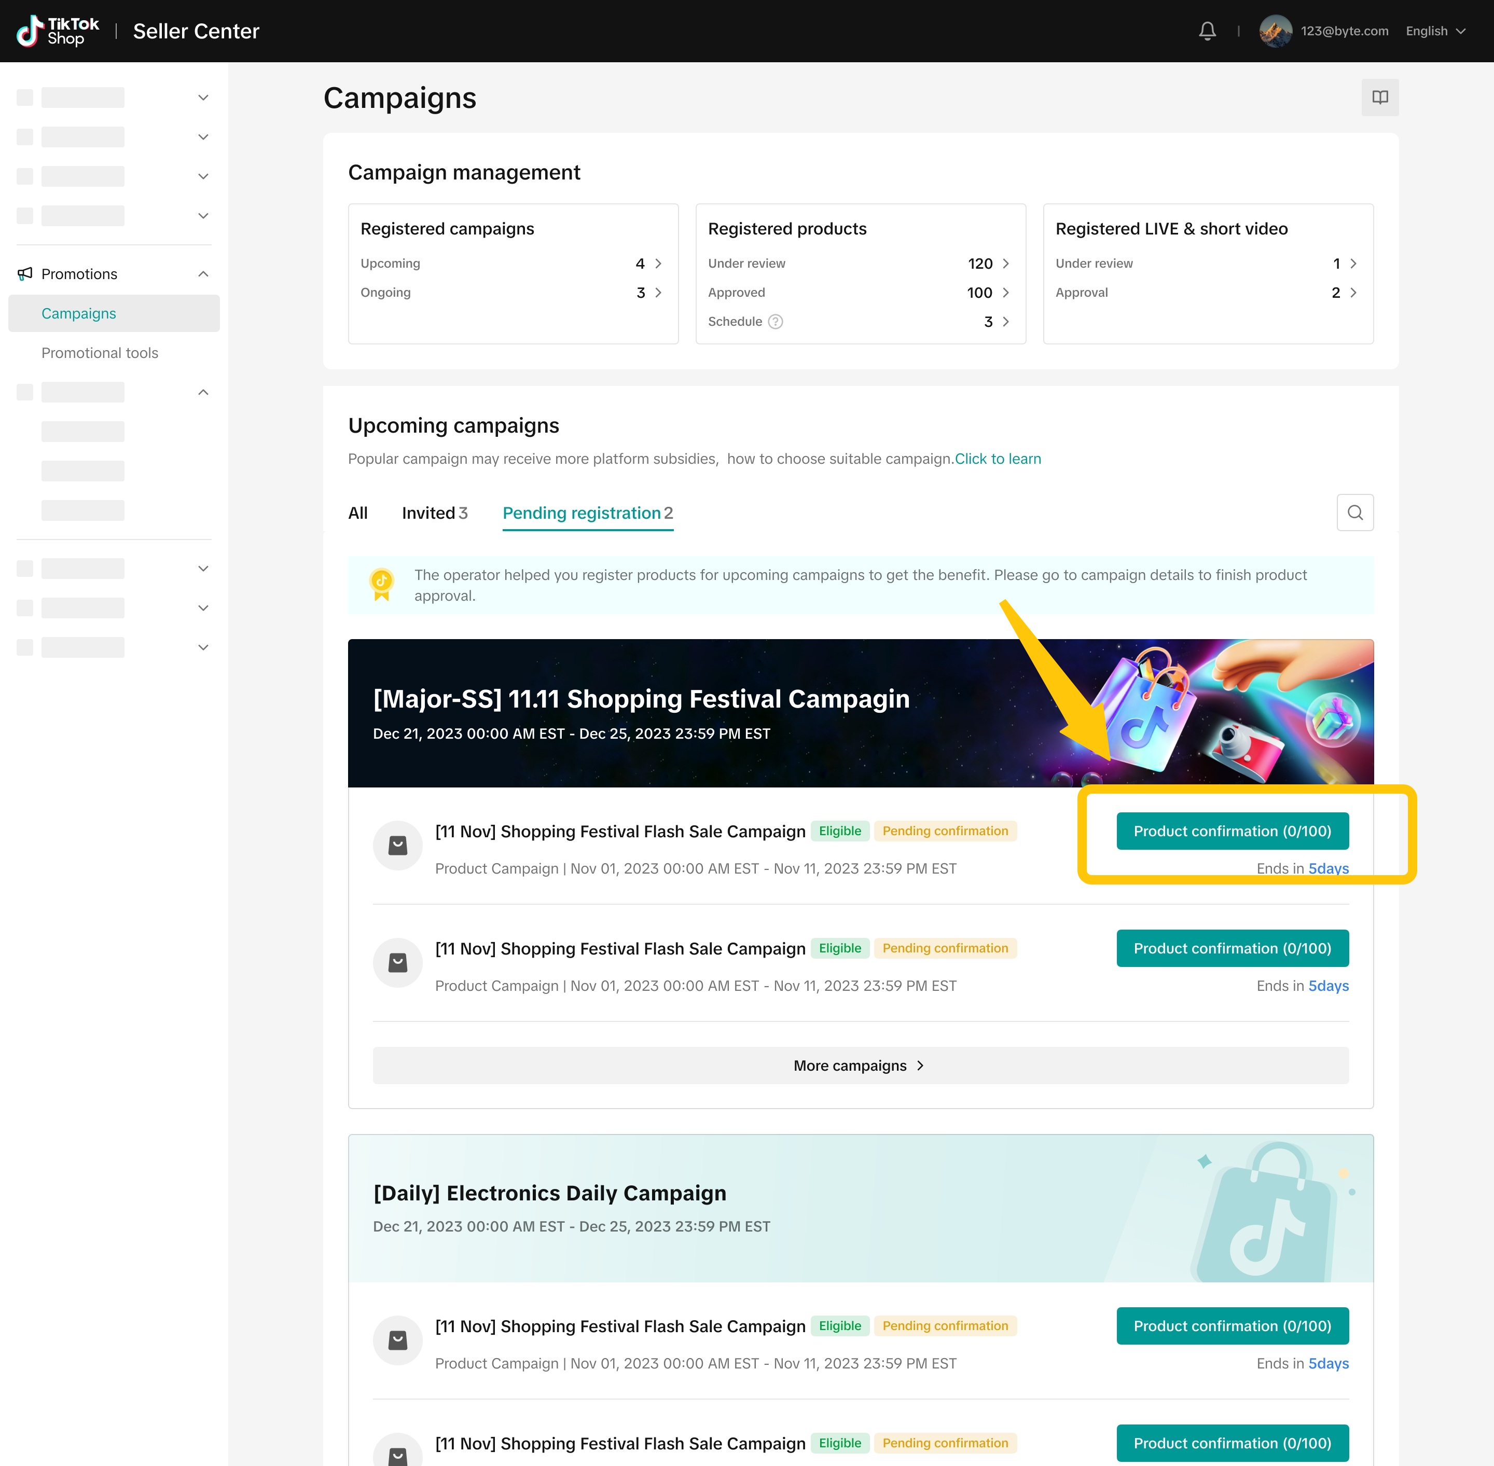Open the help guide book icon
1494x1466 pixels.
[1379, 98]
